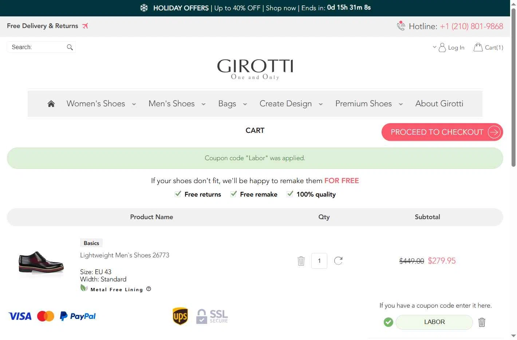Call hotline number +1 (210) 801-9868
This screenshot has height=340, width=517.
click(x=471, y=26)
